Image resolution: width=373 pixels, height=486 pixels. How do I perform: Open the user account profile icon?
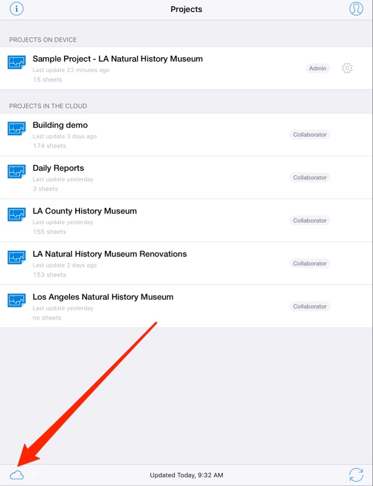point(356,9)
